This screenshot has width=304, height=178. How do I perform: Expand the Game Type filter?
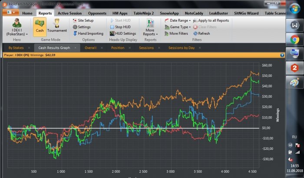pyautogui.click(x=178, y=27)
